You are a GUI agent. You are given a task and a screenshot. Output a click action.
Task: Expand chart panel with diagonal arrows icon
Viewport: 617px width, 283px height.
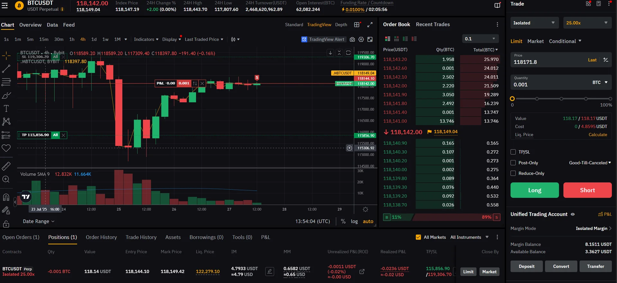point(370,25)
